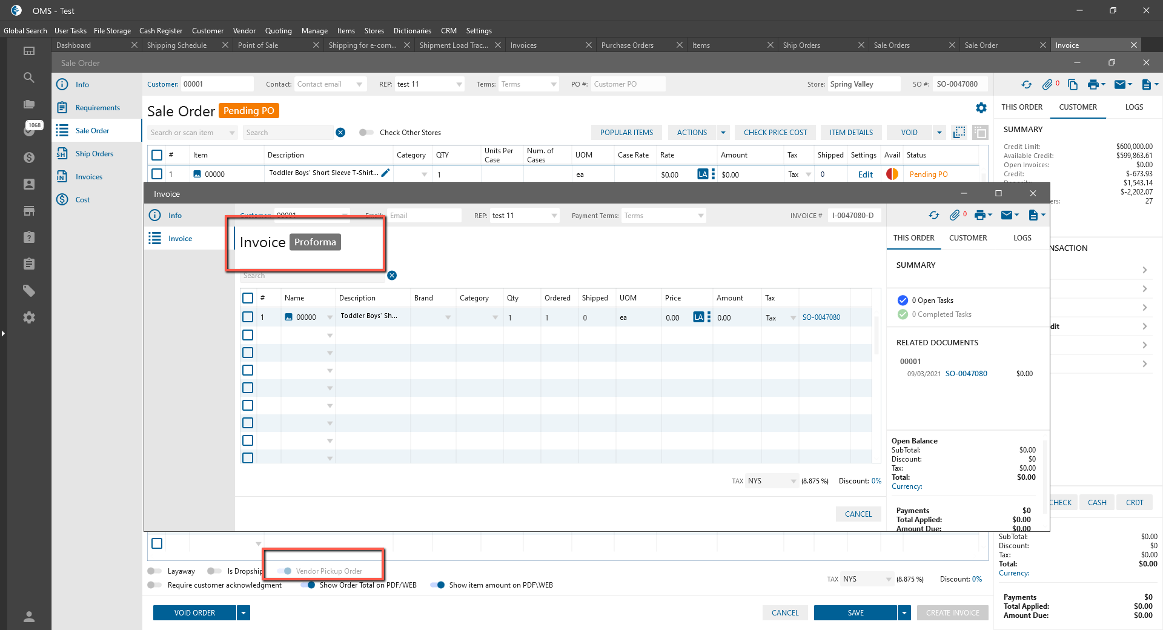Toggle Check Other Stores switch
The height and width of the screenshot is (630, 1163).
(366, 133)
